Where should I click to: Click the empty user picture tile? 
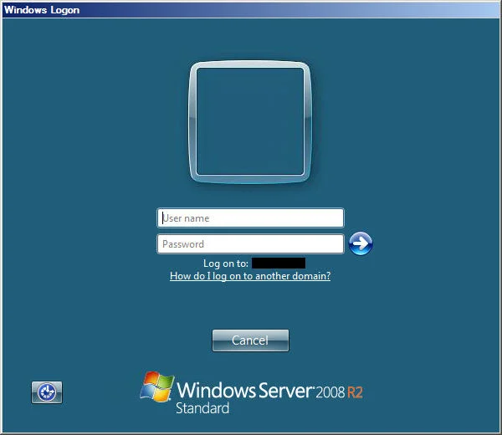(250, 121)
